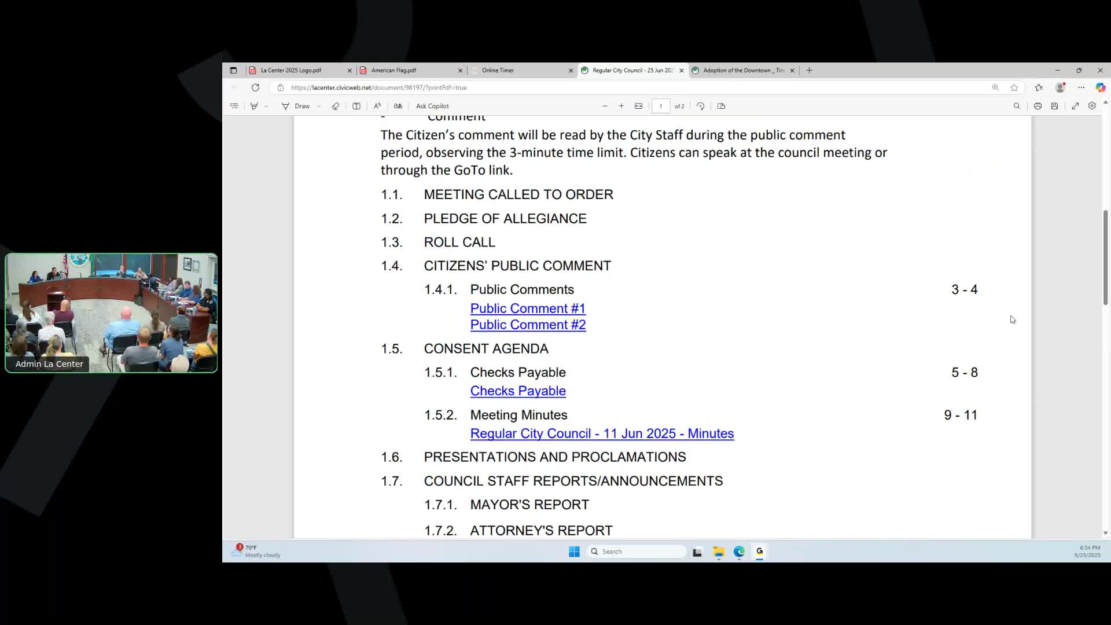Viewport: 1111px width, 625px height.
Task: Open the Public Comment #1 link
Action: [x=527, y=308]
